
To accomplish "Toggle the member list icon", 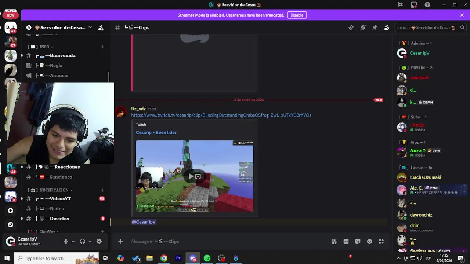I will pos(386,27).
